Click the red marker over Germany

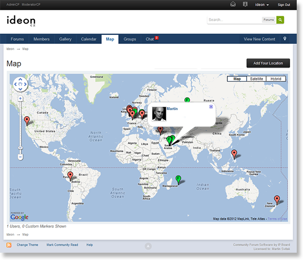point(142,114)
